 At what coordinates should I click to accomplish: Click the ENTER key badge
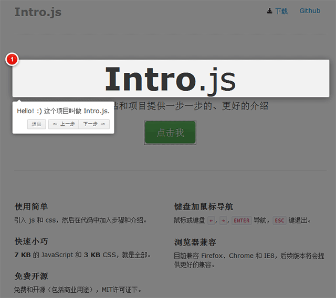click(241, 220)
